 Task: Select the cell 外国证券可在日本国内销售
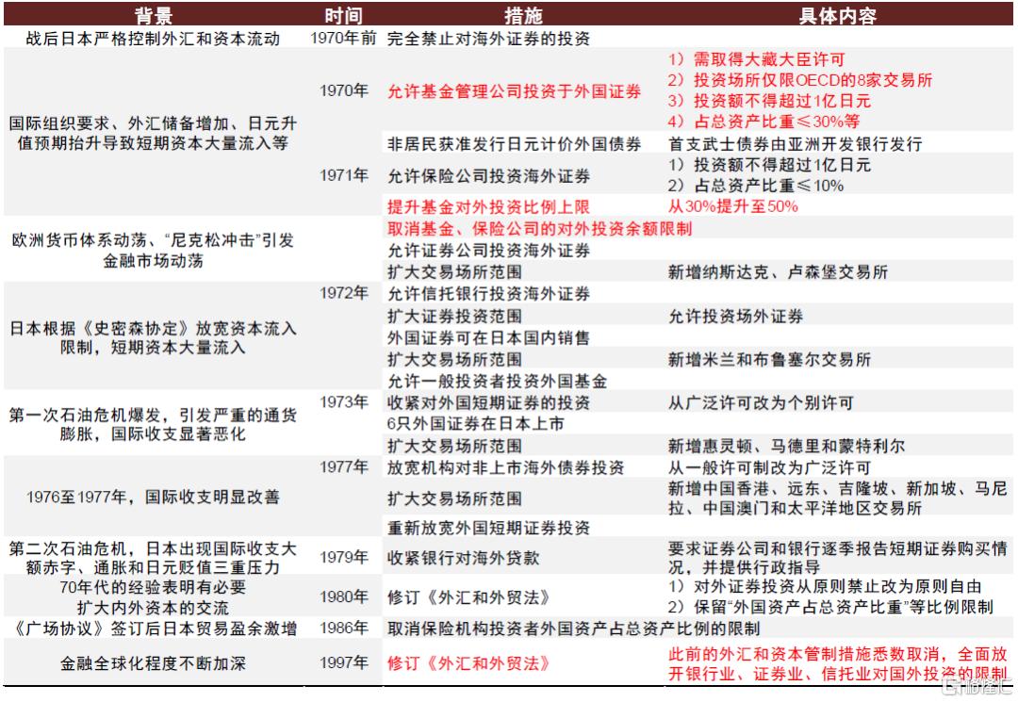(488, 337)
